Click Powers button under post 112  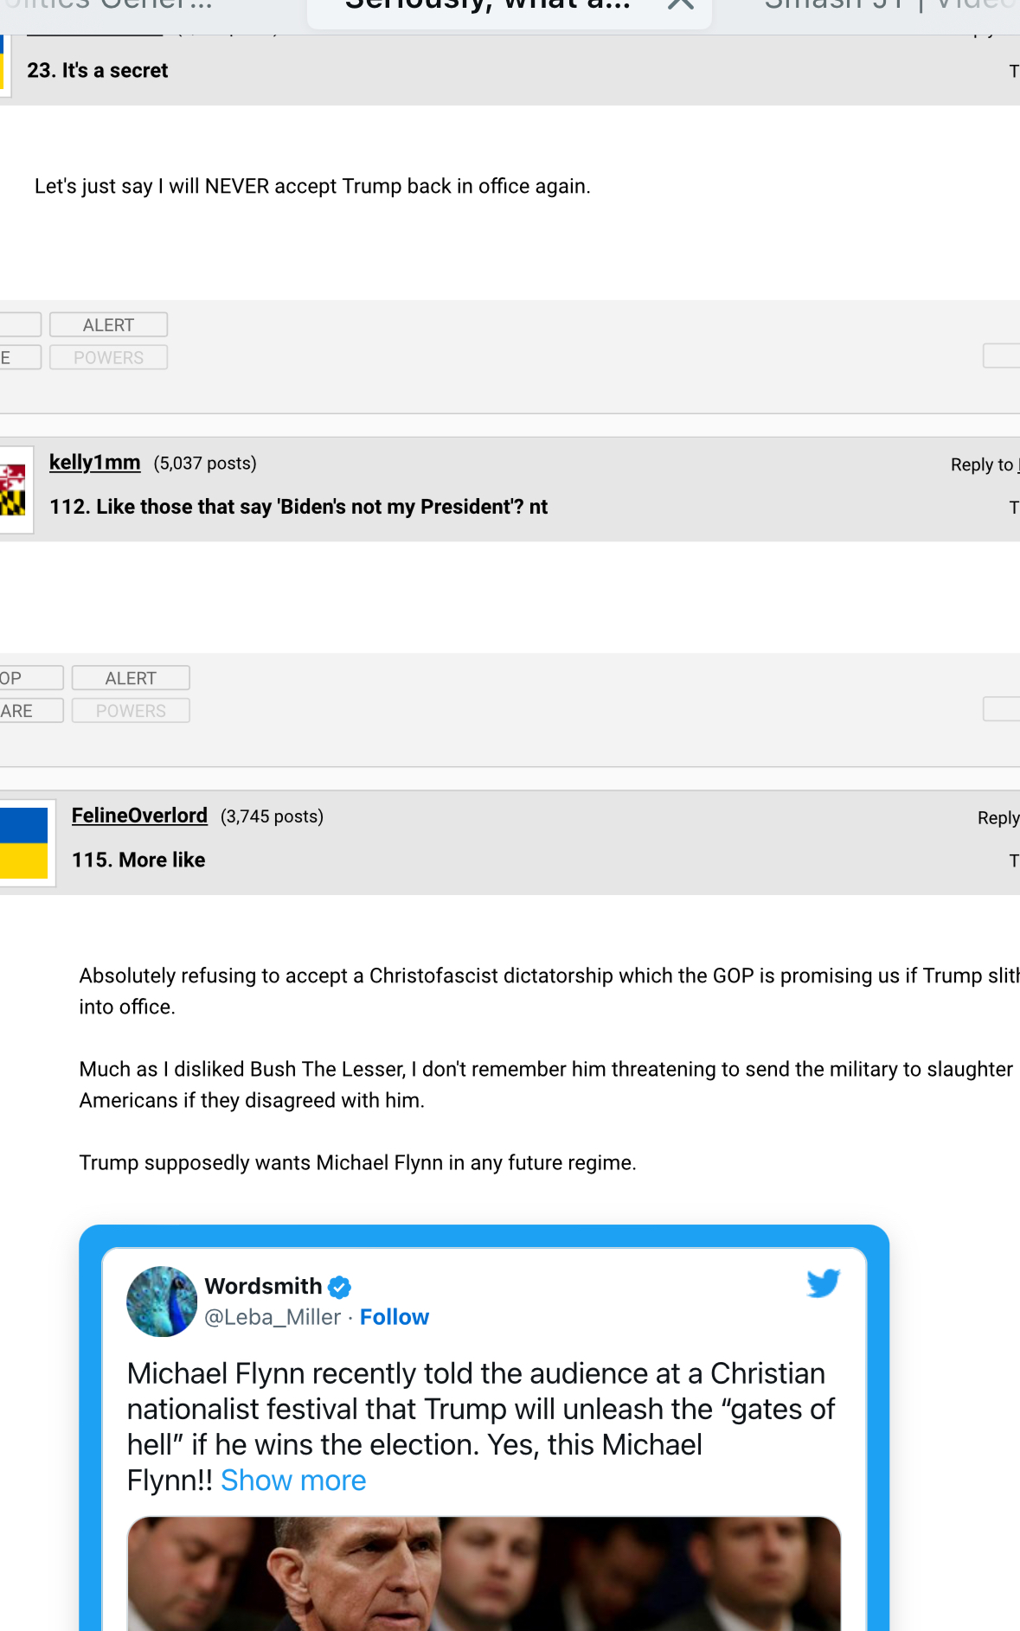coord(131,711)
